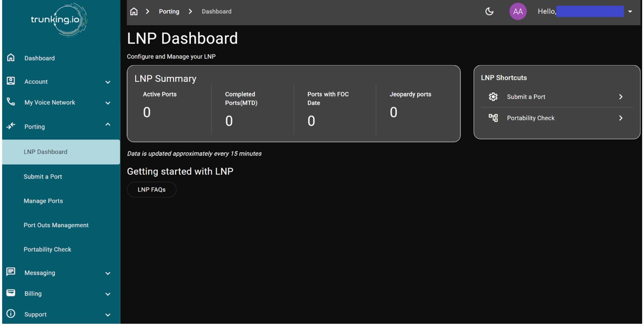Click the LNP FAQs button
This screenshot has width=644, height=325.
(x=151, y=190)
